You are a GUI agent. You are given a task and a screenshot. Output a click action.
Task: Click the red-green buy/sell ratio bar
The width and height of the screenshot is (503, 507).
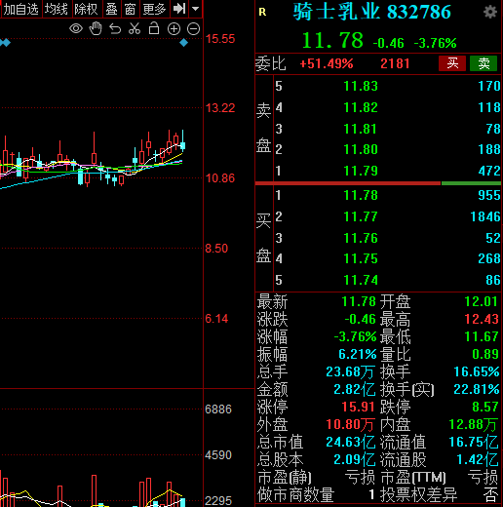pyautogui.click(x=378, y=183)
